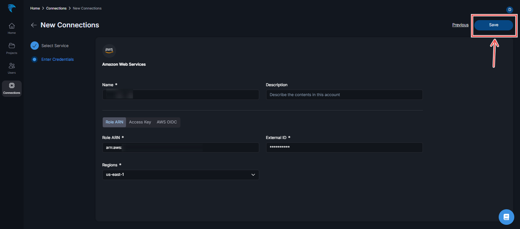Click the Regions dropdown chevron arrow
The image size is (520, 229).
coord(253,175)
